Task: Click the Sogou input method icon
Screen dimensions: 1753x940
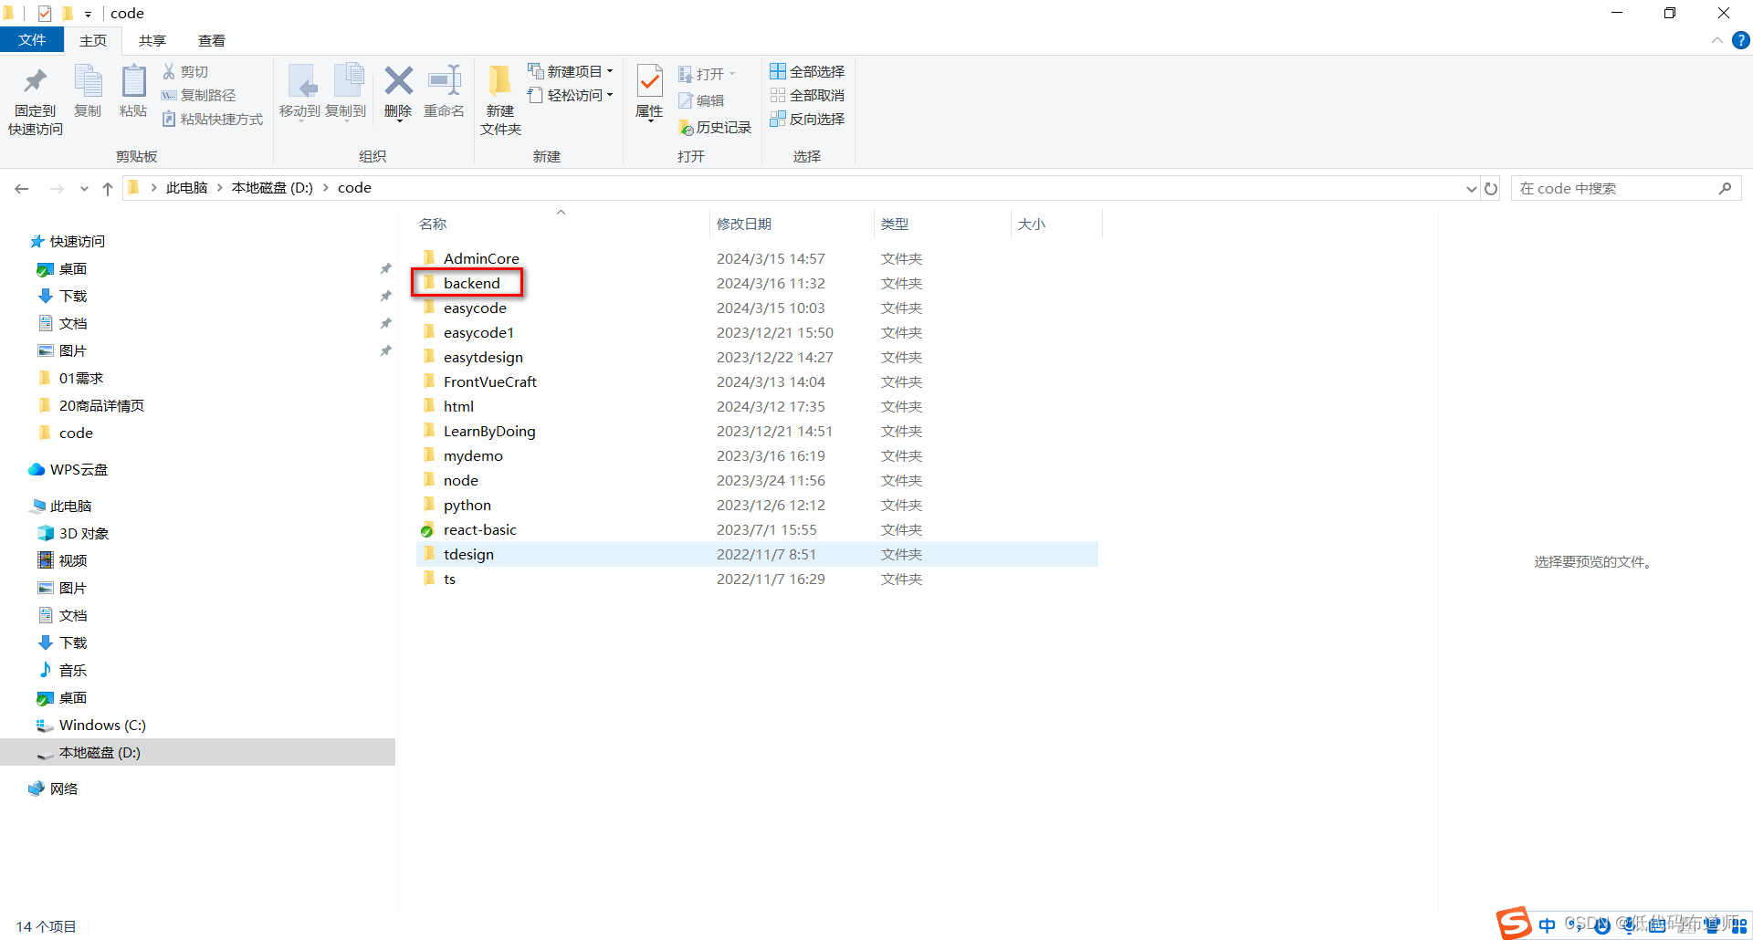Action: [x=1513, y=923]
